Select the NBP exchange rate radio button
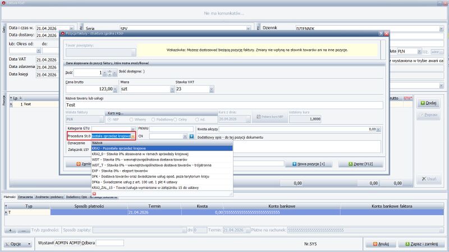Viewport: 449px width, 252px height. pyautogui.click(x=110, y=120)
